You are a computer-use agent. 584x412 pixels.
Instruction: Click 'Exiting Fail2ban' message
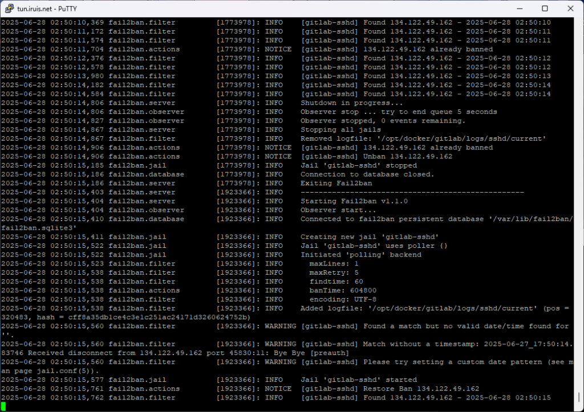point(336,183)
